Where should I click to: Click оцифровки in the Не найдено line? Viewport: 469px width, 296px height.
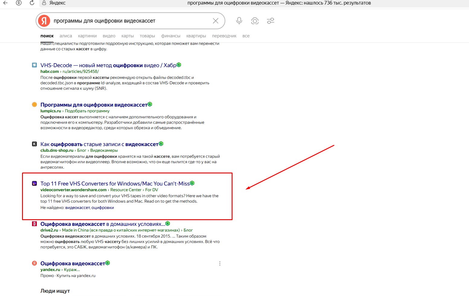(103, 207)
